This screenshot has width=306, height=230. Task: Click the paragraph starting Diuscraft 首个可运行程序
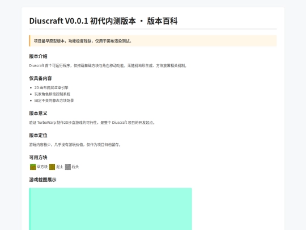[x=108, y=66]
